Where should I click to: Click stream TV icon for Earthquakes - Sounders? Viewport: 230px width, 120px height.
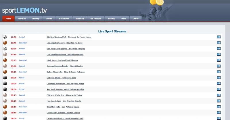219,49
